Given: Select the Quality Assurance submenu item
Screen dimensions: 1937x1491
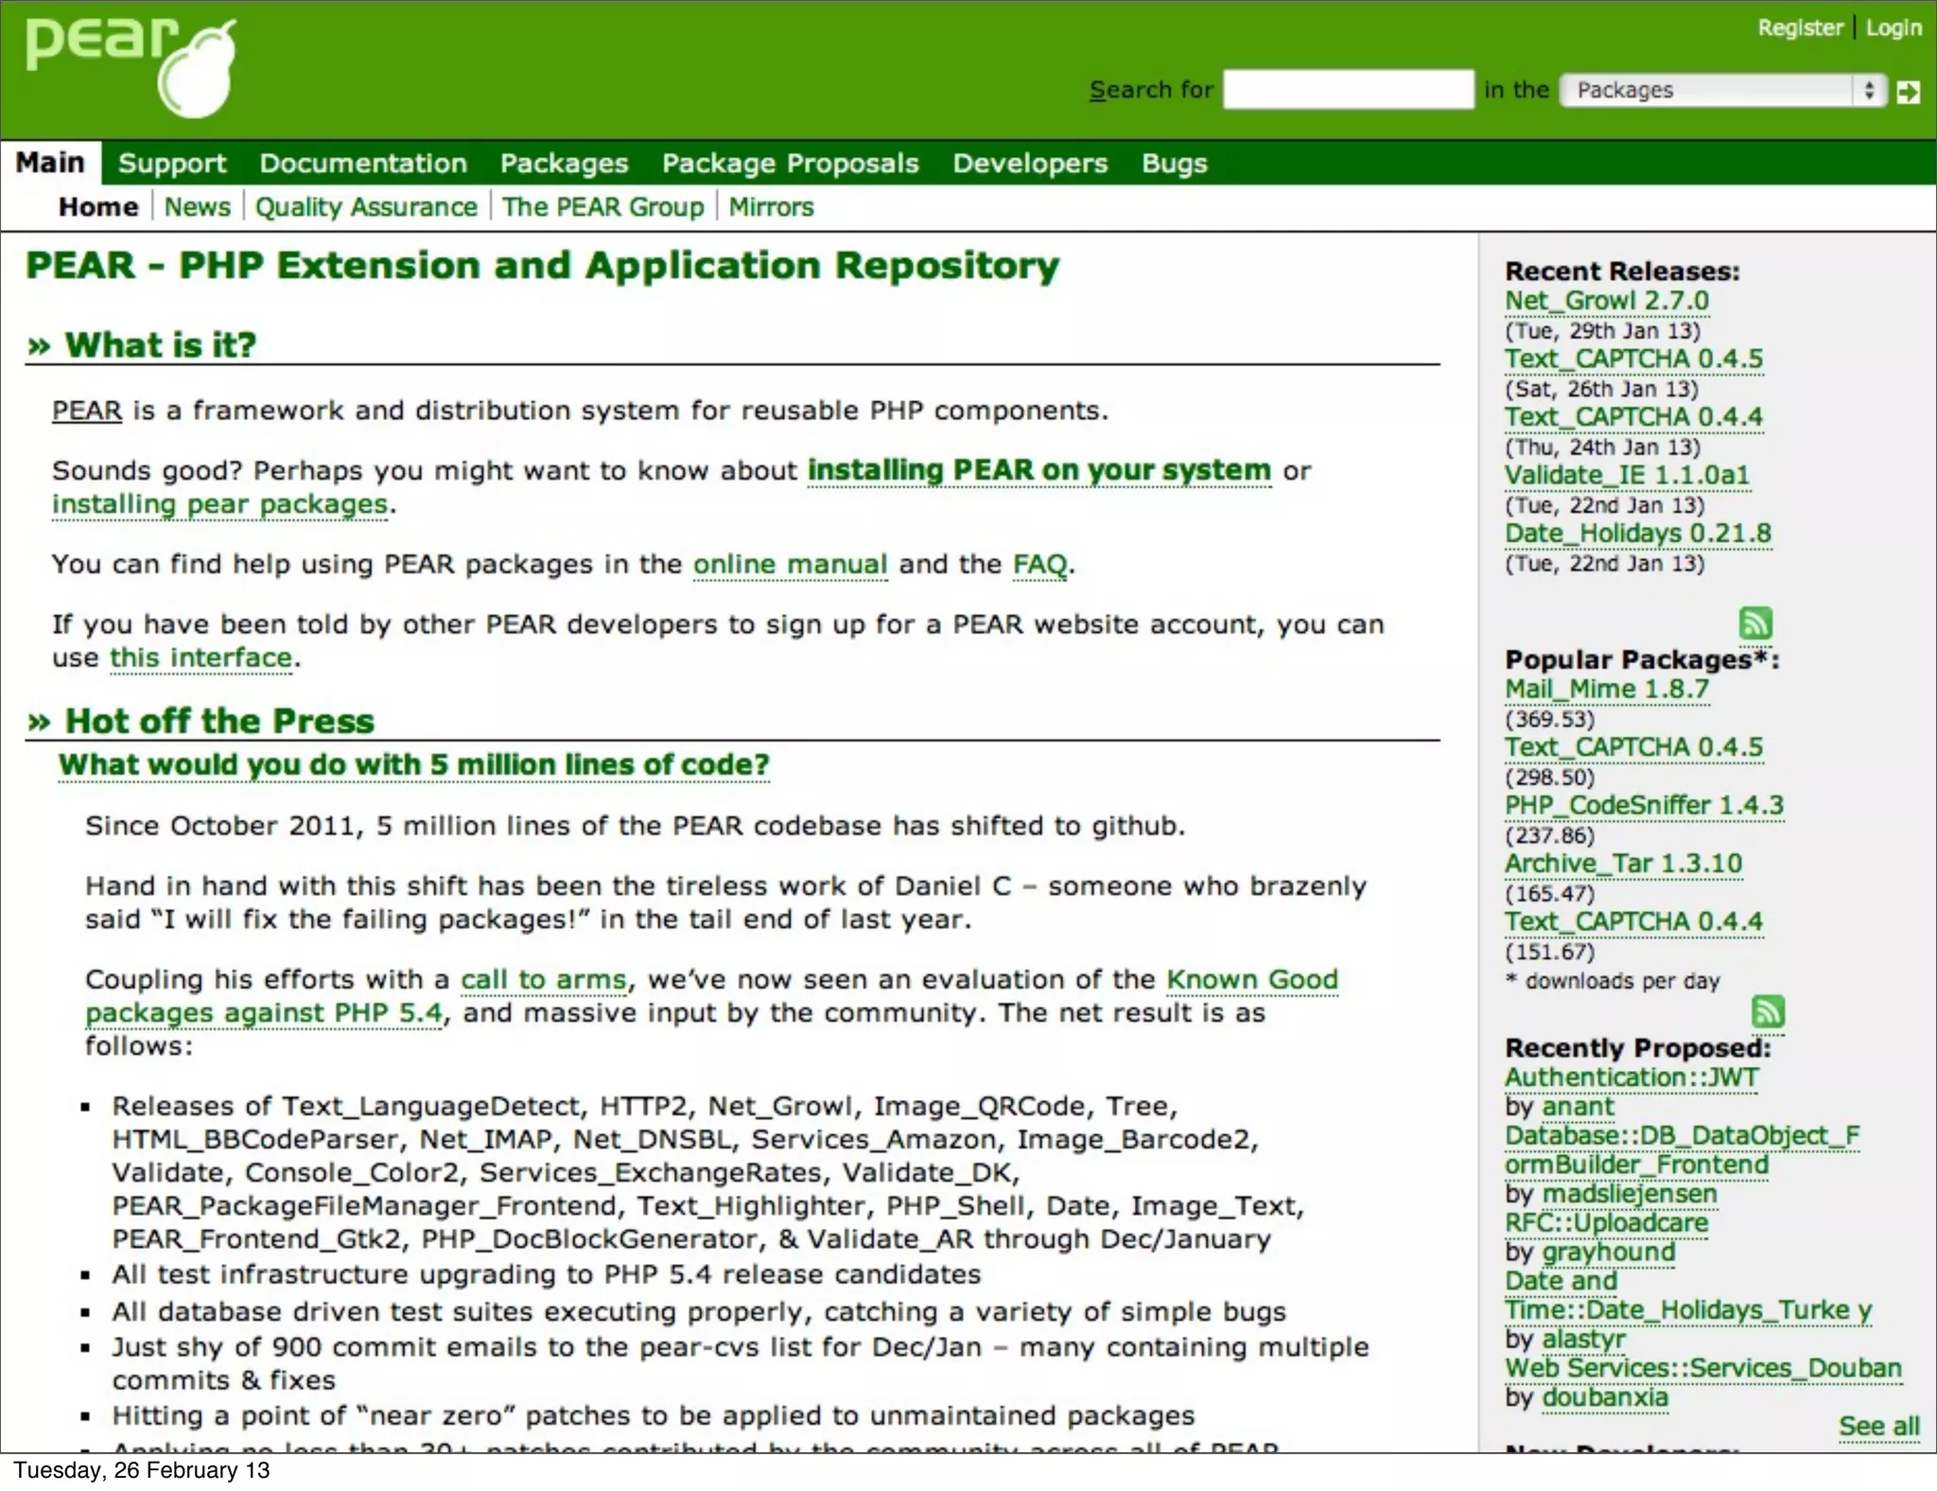Looking at the screenshot, I should (x=366, y=207).
